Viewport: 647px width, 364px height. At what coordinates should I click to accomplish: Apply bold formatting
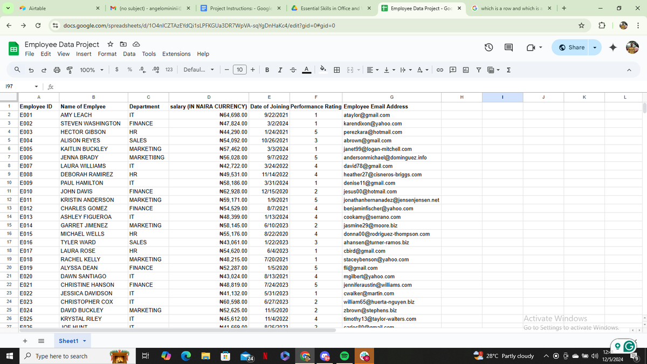(267, 70)
